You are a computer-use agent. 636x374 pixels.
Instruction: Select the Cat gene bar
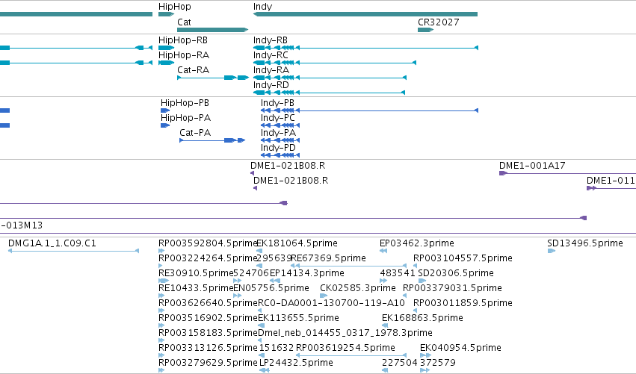click(212, 30)
